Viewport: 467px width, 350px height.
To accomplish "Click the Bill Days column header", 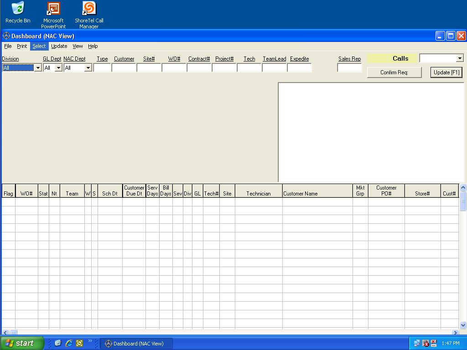I will (166, 191).
